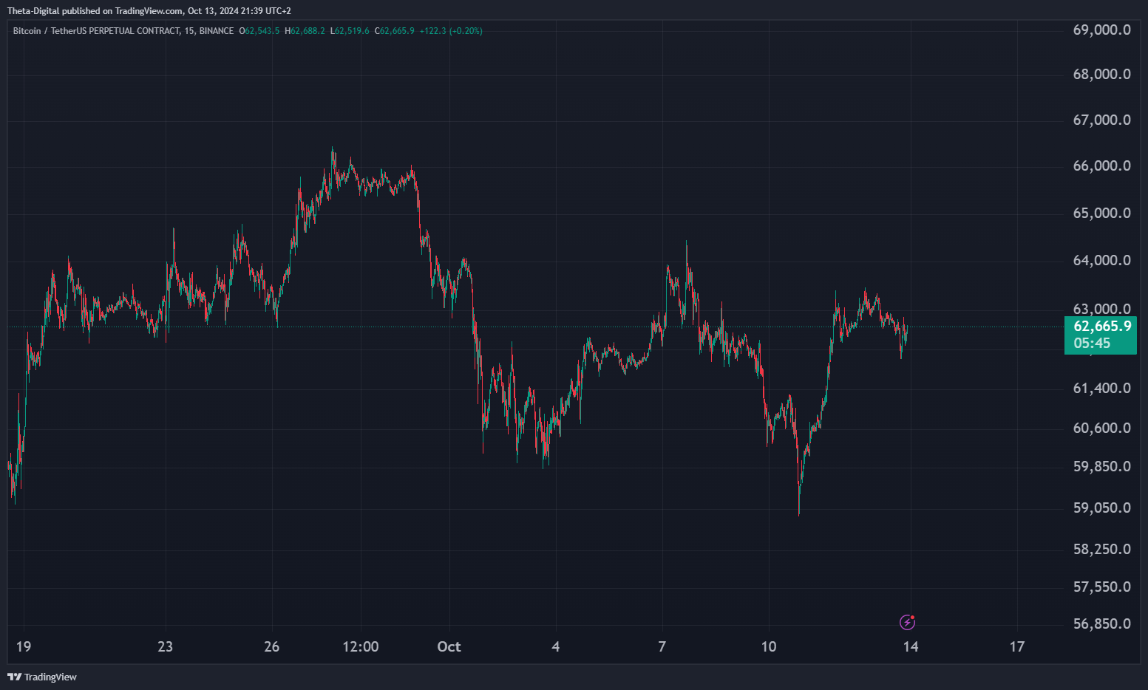Click the 58,250.0 price axis label
The image size is (1148, 690).
pyautogui.click(x=1101, y=549)
